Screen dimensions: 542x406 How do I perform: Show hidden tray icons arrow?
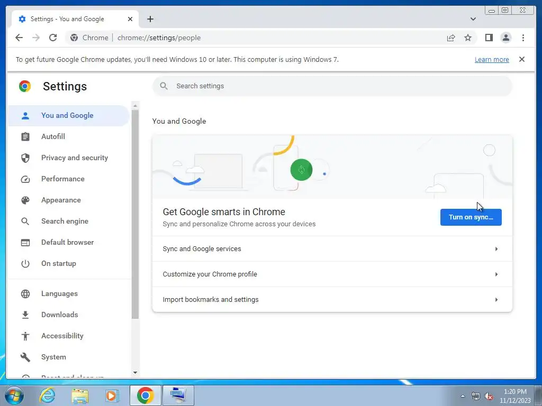[463, 396]
